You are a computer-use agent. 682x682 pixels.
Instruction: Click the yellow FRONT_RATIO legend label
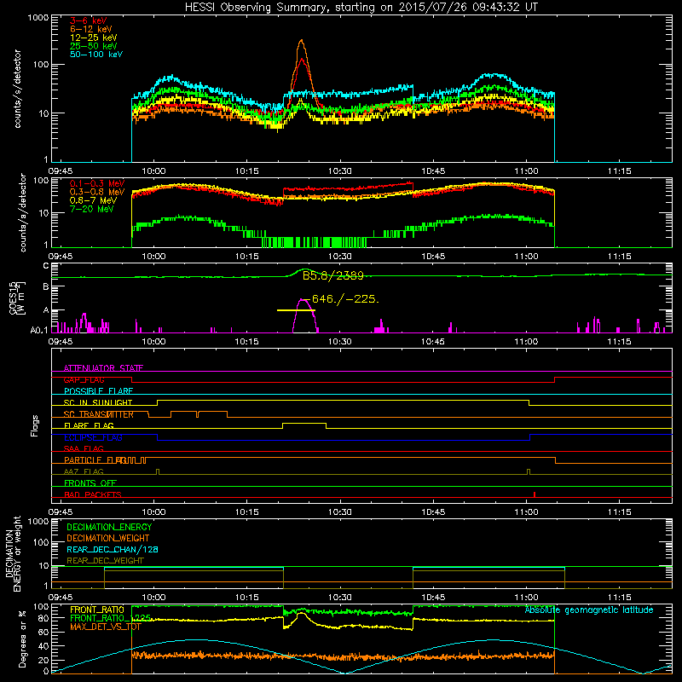96,610
